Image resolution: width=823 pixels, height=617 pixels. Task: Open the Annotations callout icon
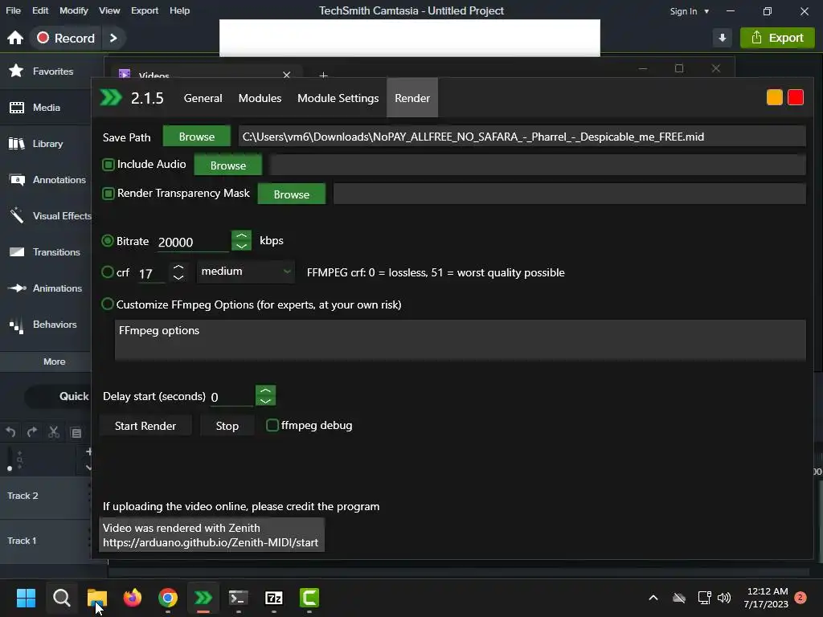pyautogui.click(x=17, y=180)
